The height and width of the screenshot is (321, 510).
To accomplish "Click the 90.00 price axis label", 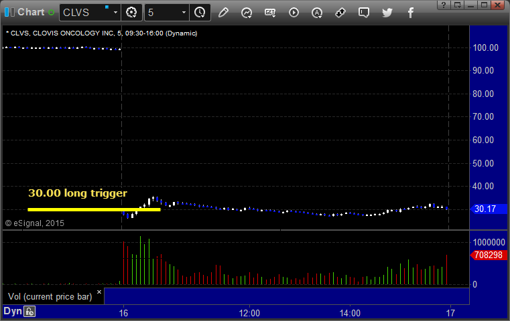I will [x=483, y=70].
